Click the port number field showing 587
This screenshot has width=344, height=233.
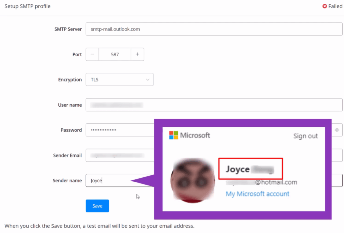[115, 54]
